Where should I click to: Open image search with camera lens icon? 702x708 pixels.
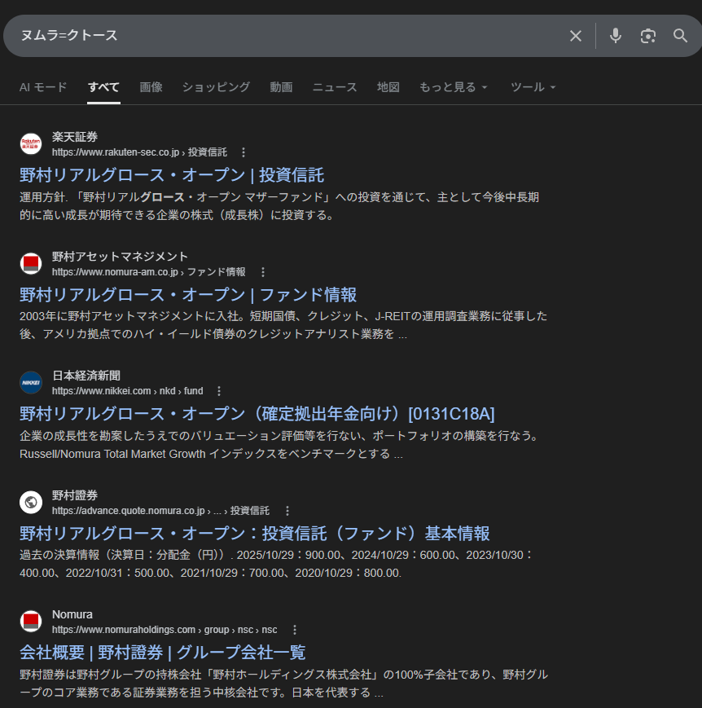[648, 36]
